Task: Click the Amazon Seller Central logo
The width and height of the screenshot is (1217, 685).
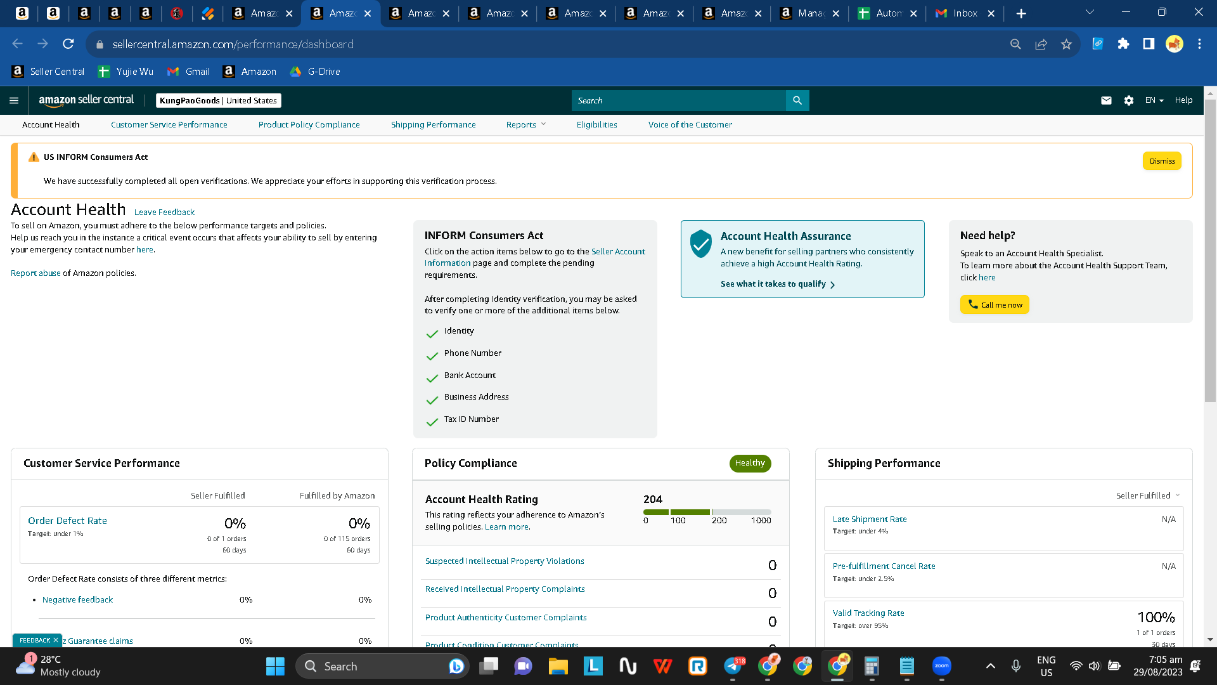Action: [x=86, y=100]
